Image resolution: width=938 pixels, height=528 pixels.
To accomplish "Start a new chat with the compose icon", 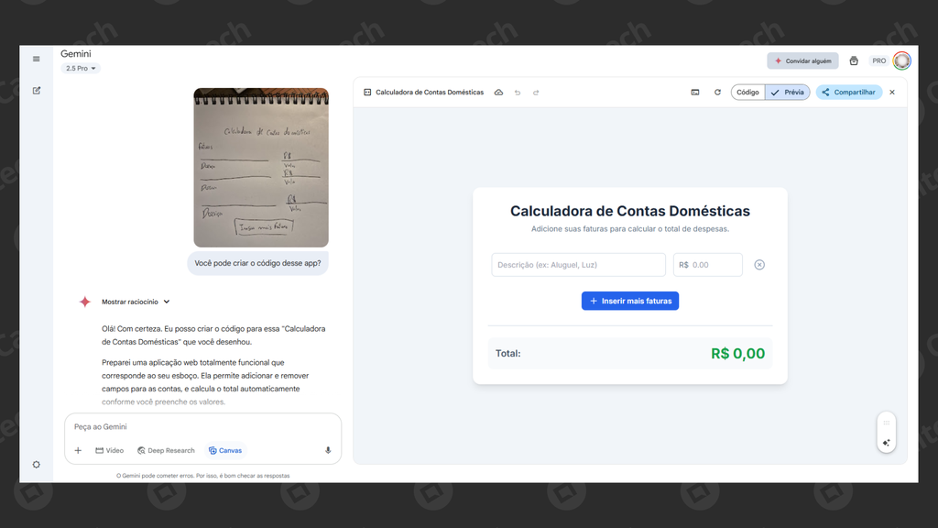I will [36, 90].
